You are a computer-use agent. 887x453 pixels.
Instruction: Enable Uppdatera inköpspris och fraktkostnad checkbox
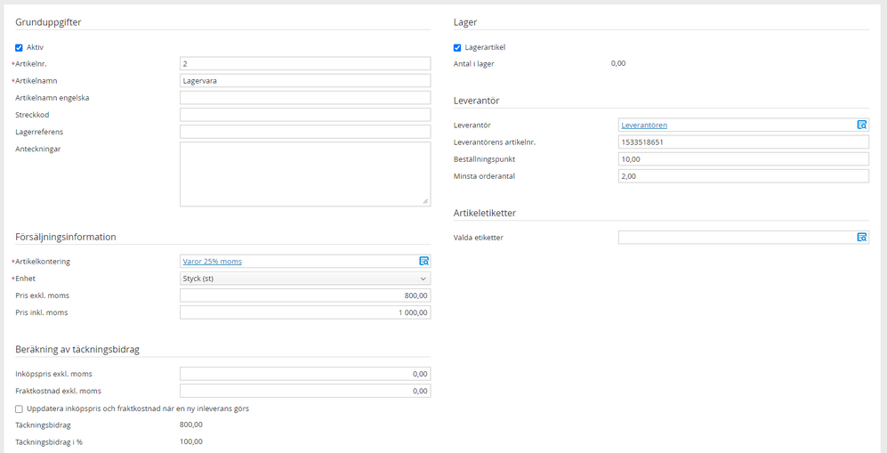pos(20,409)
